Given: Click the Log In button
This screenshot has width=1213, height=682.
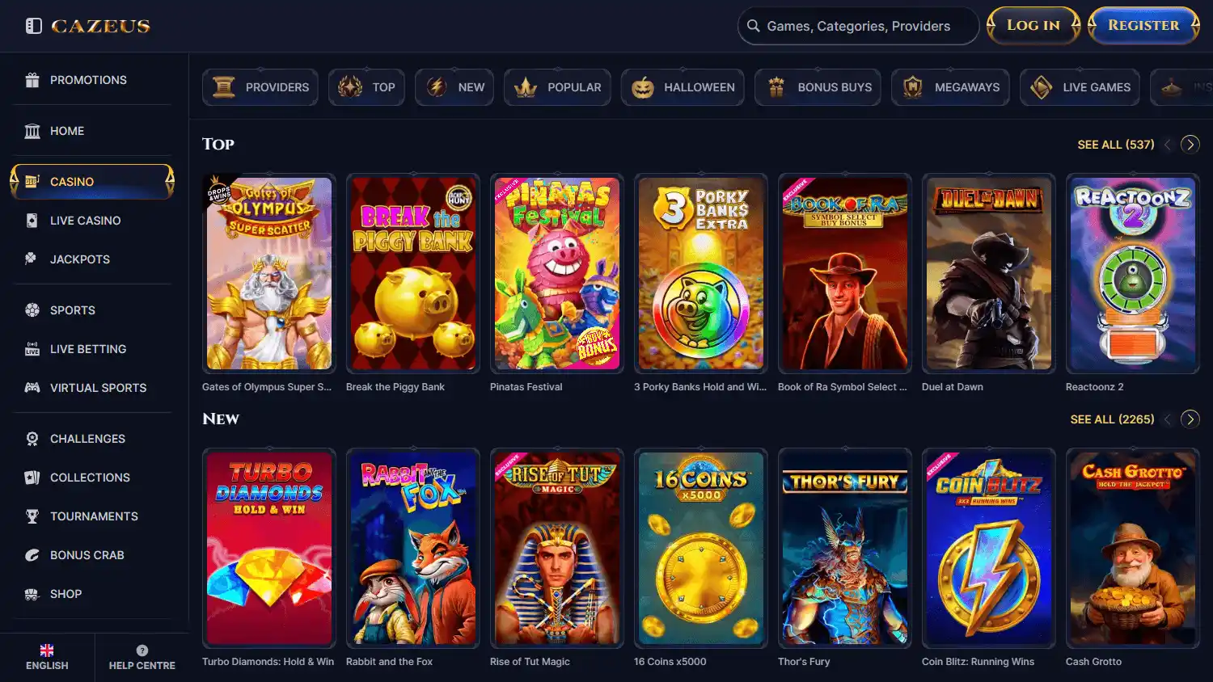Looking at the screenshot, I should (x=1033, y=25).
